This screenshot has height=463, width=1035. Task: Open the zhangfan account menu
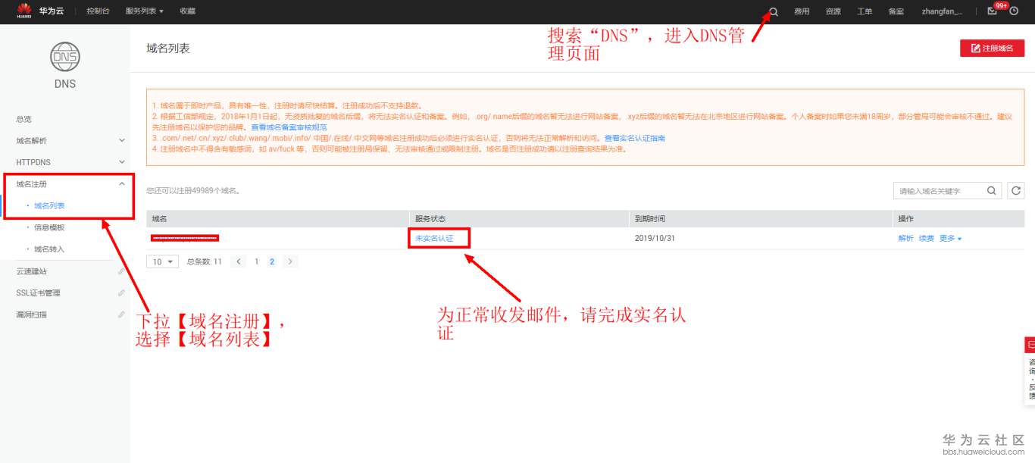942,11
